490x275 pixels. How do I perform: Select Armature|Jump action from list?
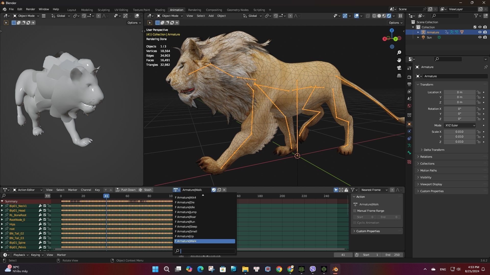[205, 212]
